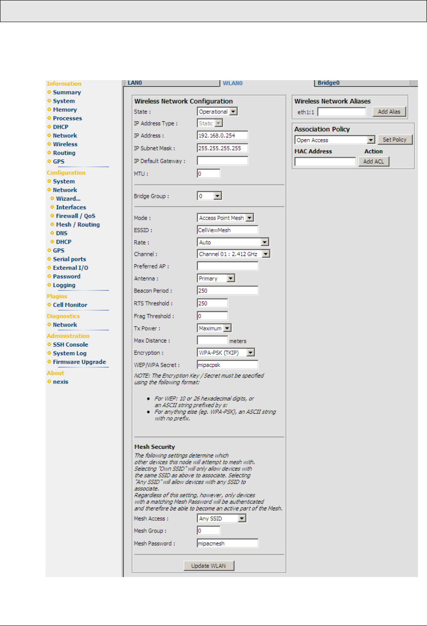This screenshot has width=427, height=626.
Task: Open the Cell Monitor plugin link
Action: [x=70, y=305]
